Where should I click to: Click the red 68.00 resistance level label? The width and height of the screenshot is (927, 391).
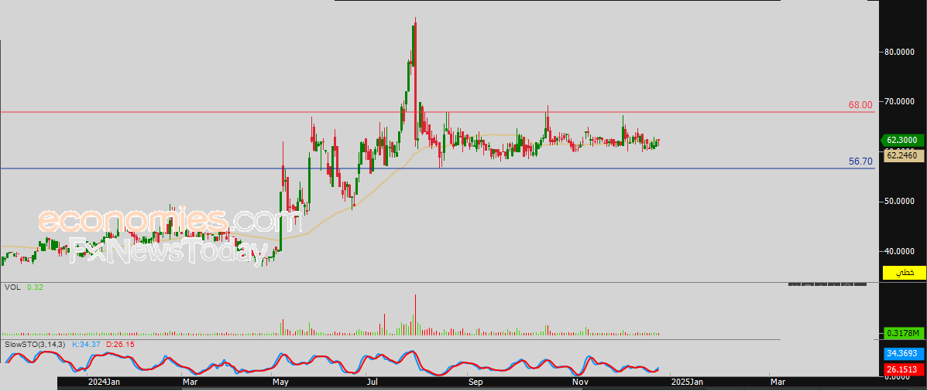pos(860,105)
